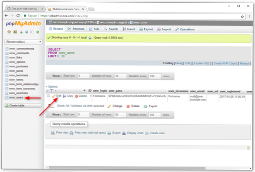
Task: Open the Import tab
Action: click(x=164, y=30)
